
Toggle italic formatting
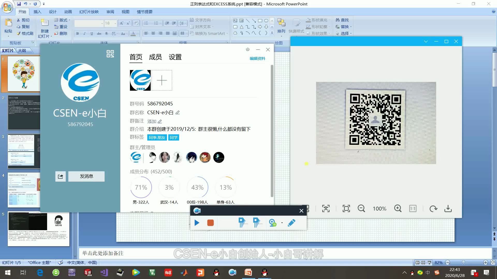pos(84,33)
